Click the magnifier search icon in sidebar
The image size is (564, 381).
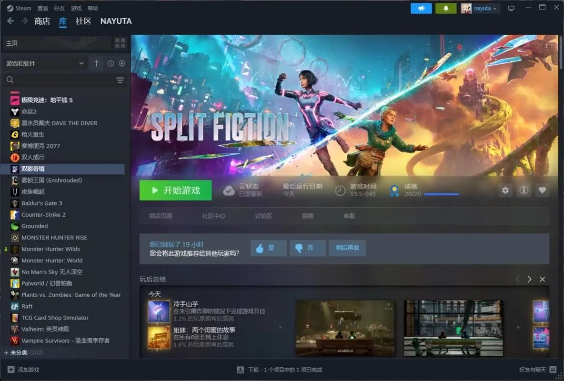(10, 80)
